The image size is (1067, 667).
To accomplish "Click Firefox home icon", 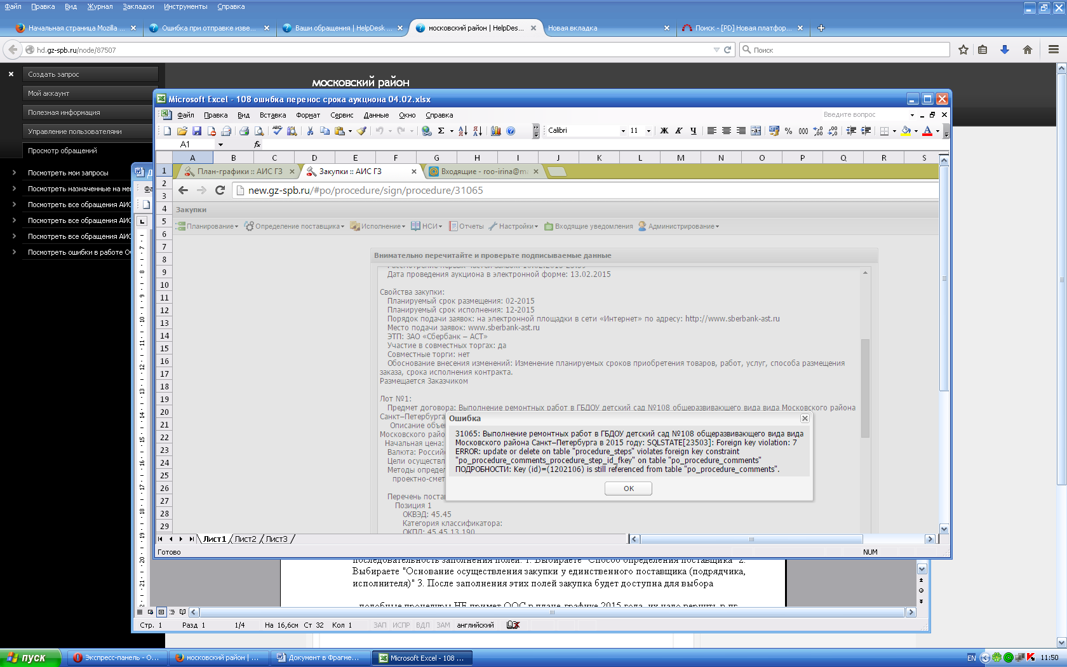I will (x=1028, y=50).
